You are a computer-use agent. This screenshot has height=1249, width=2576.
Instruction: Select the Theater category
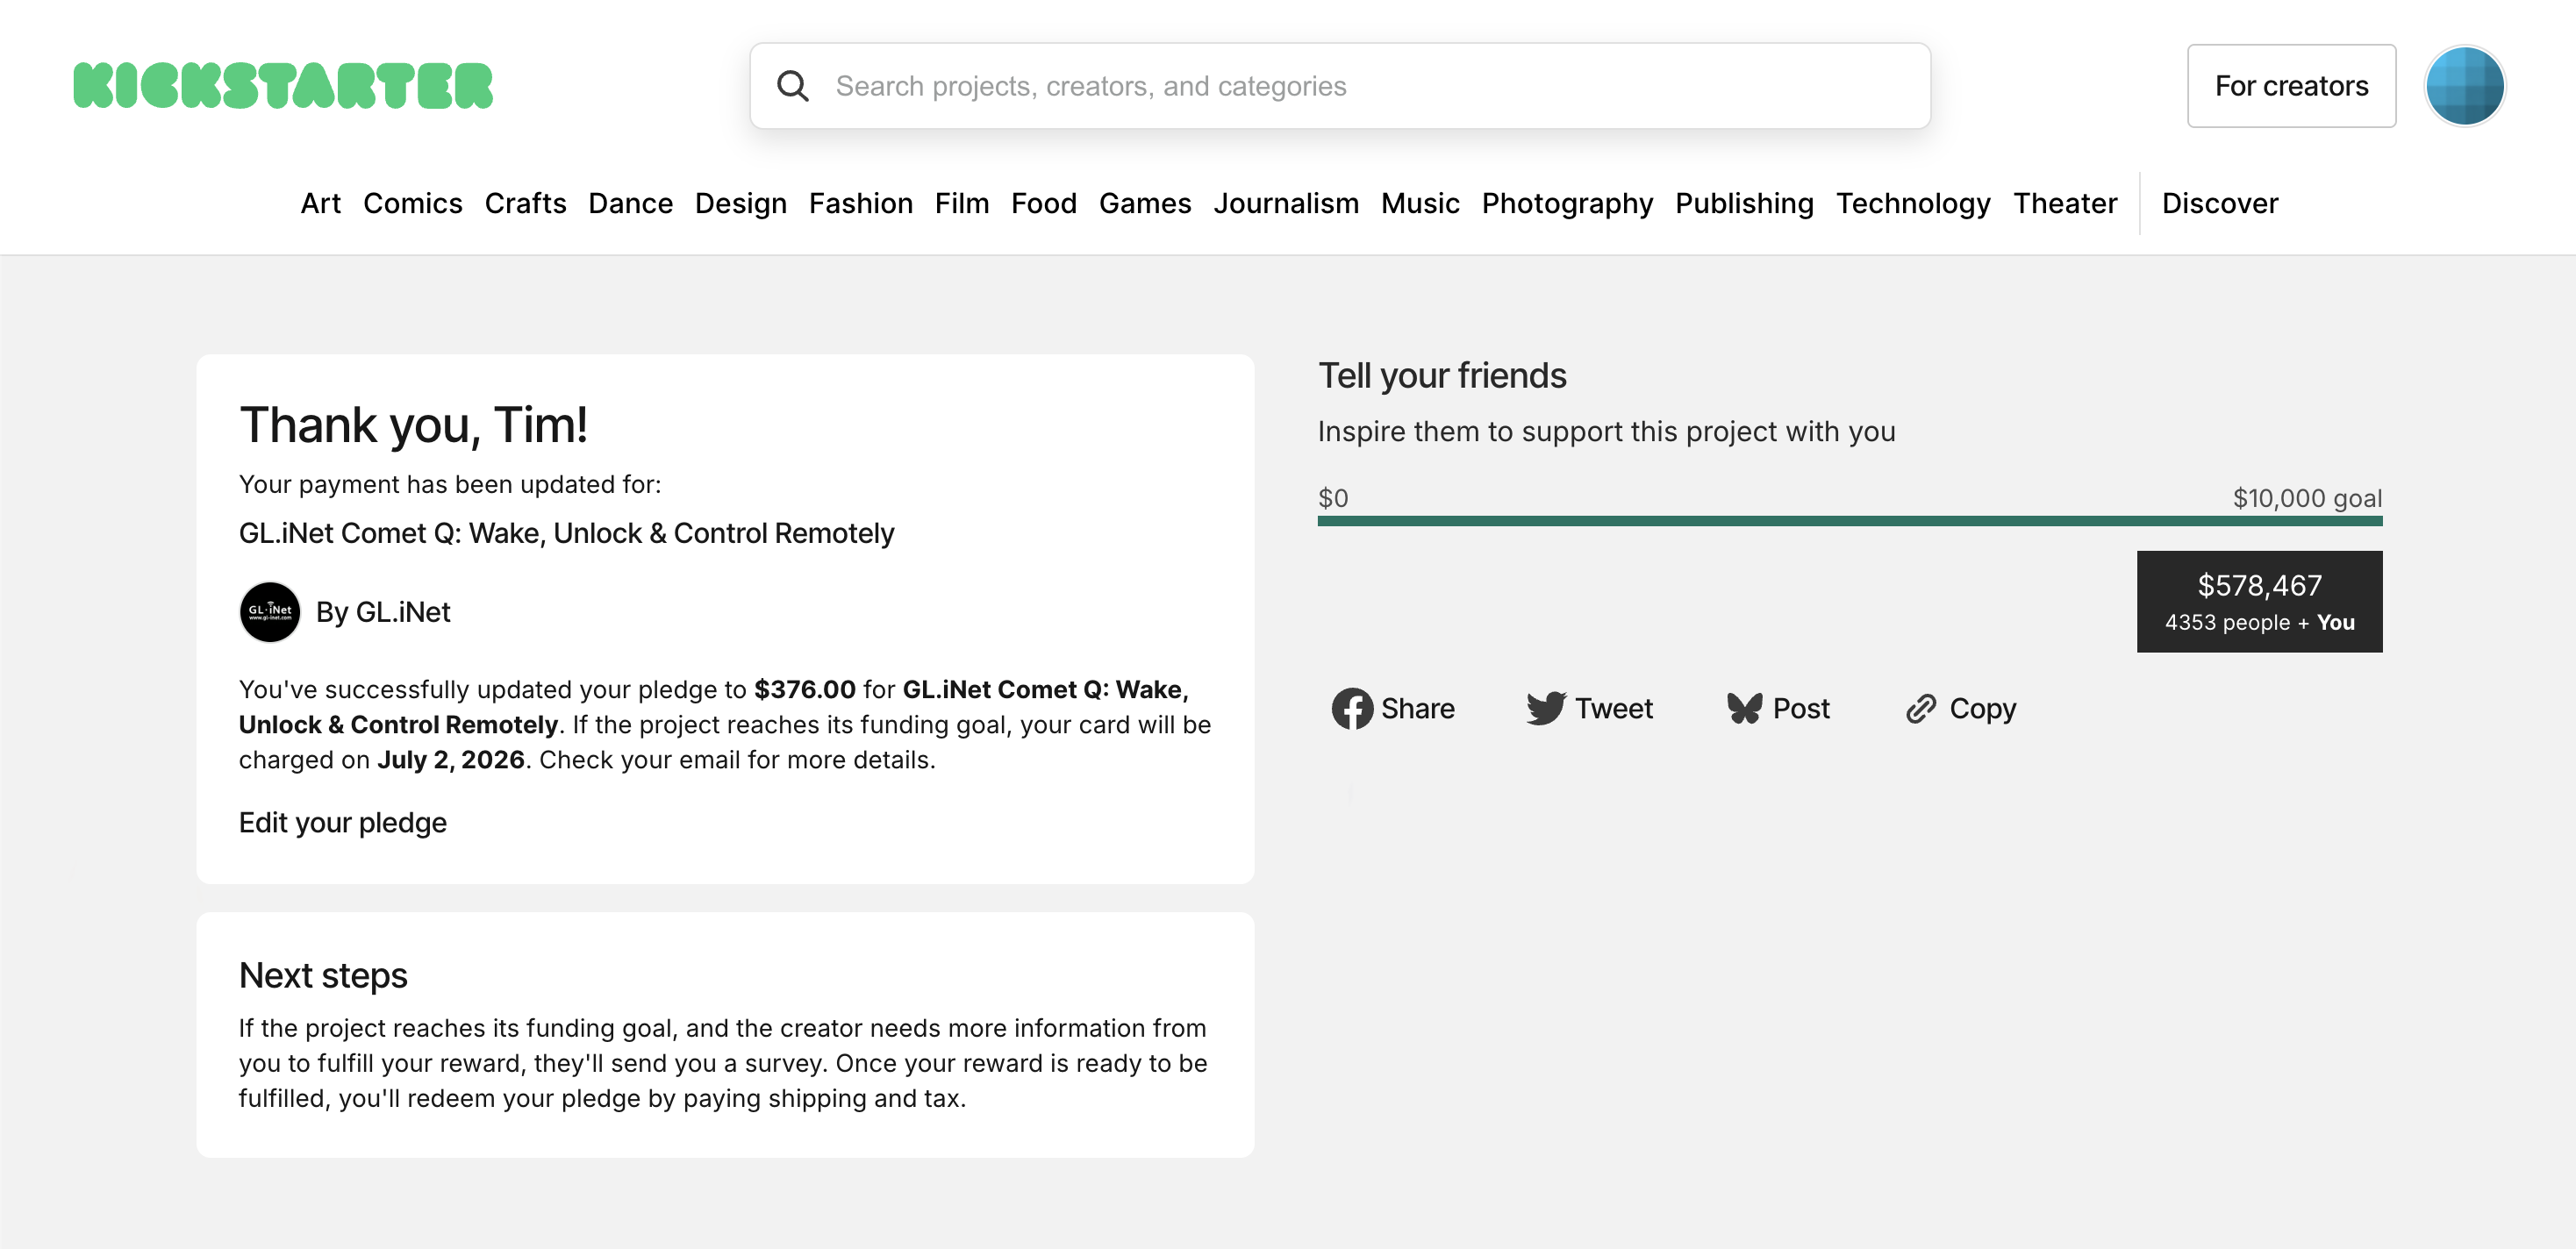tap(2065, 204)
